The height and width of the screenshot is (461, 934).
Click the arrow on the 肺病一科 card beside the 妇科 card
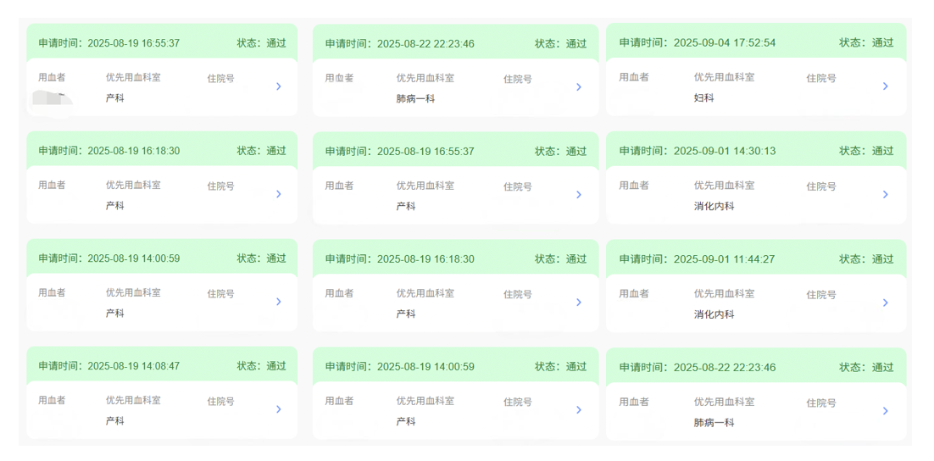coord(579,87)
